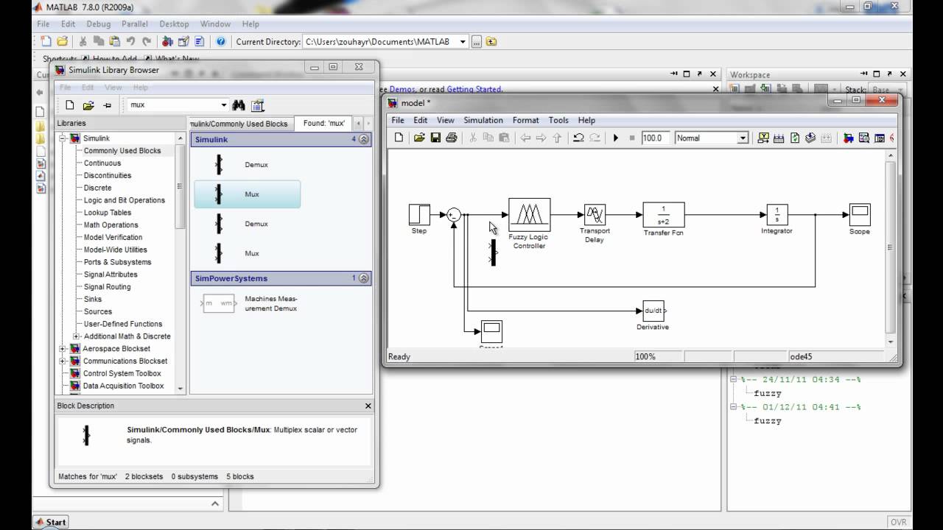This screenshot has width=943, height=530.
Task: Create new model in model window toolbar
Action: [399, 138]
